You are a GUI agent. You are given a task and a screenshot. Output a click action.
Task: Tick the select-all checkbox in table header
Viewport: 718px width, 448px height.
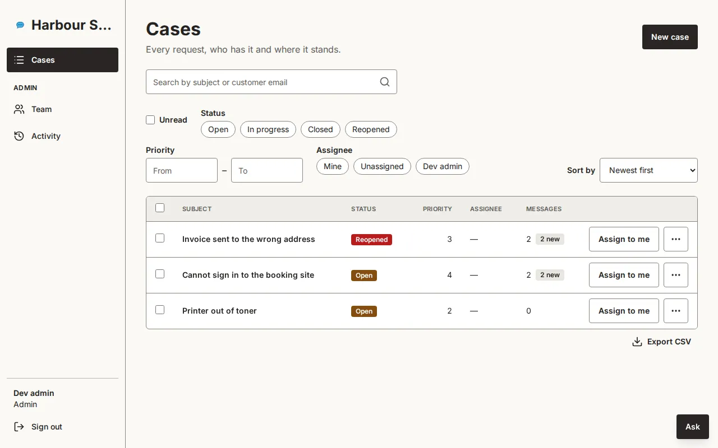160,208
